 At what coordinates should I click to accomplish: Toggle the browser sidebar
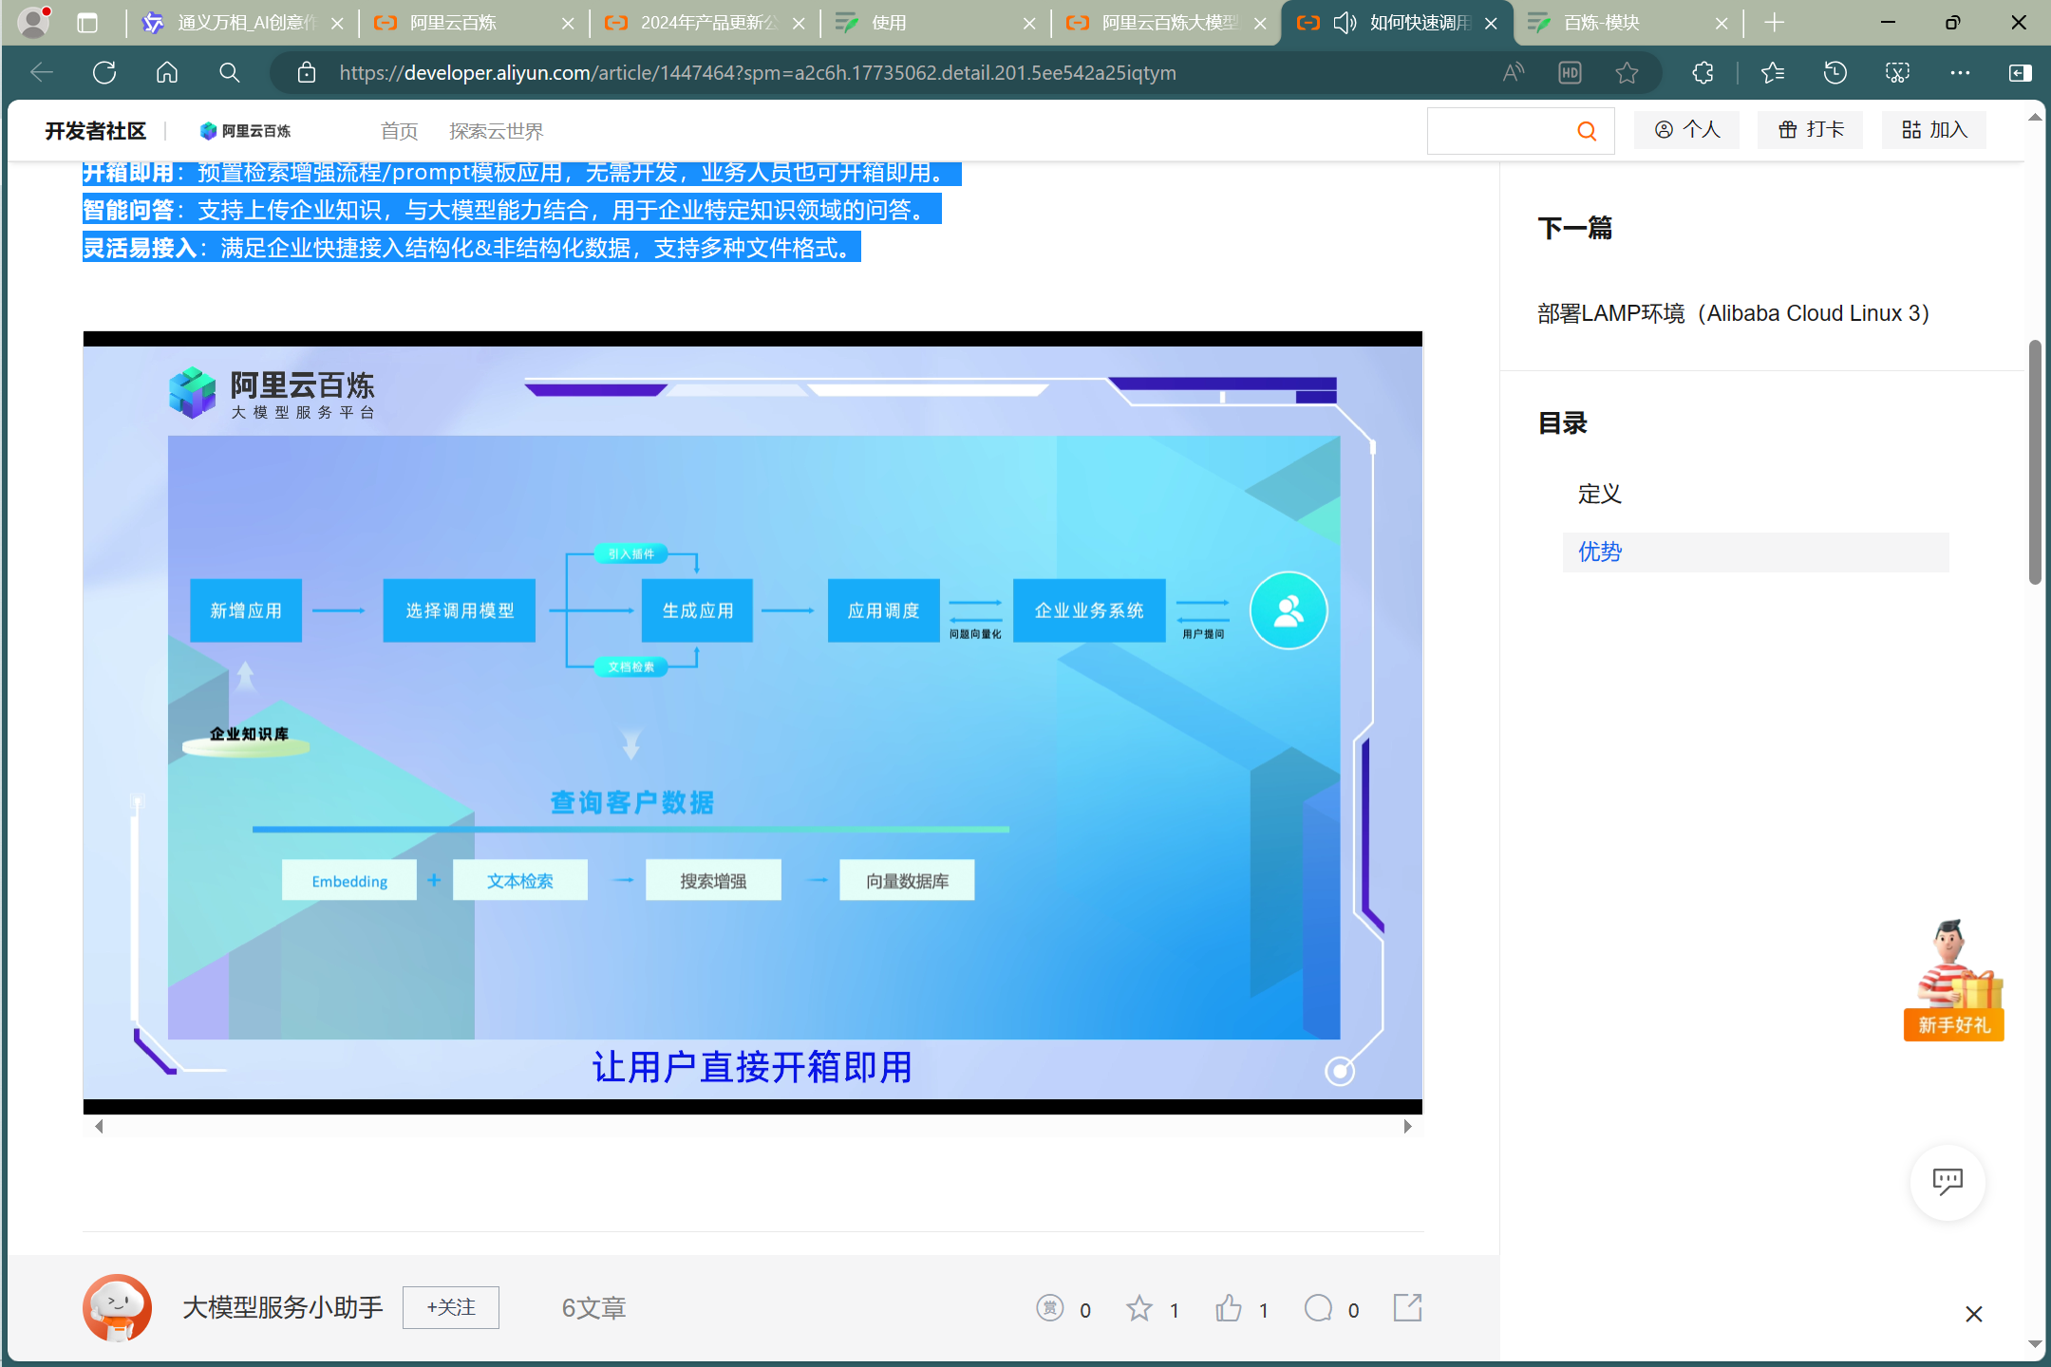[2021, 73]
